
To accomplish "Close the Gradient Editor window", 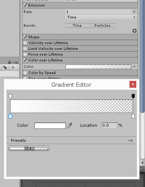I will pyautogui.click(x=133, y=84).
